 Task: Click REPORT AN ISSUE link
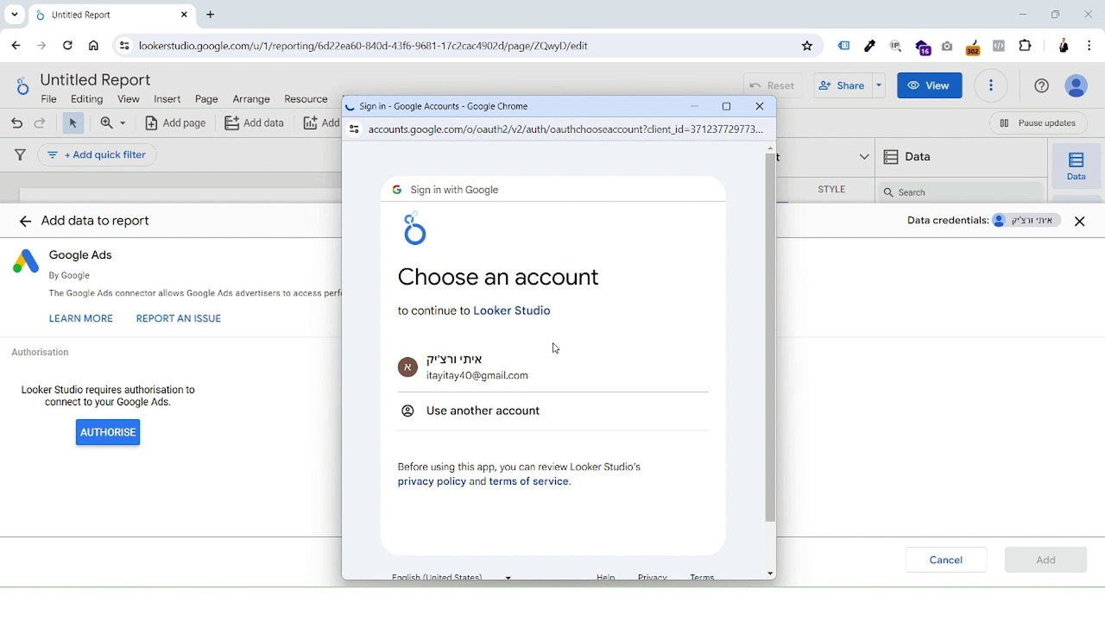click(179, 318)
